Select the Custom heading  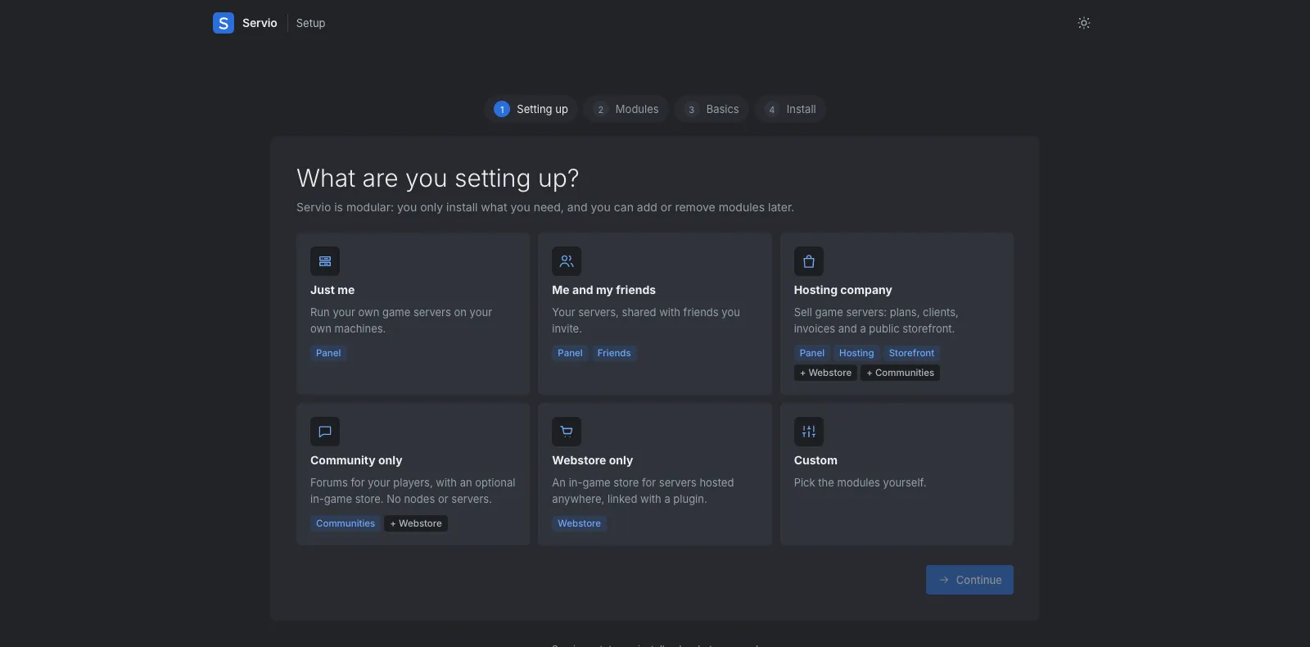815,460
